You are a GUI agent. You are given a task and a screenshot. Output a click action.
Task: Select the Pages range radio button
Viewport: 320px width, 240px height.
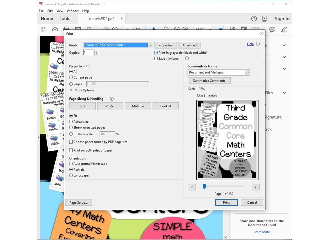71,84
